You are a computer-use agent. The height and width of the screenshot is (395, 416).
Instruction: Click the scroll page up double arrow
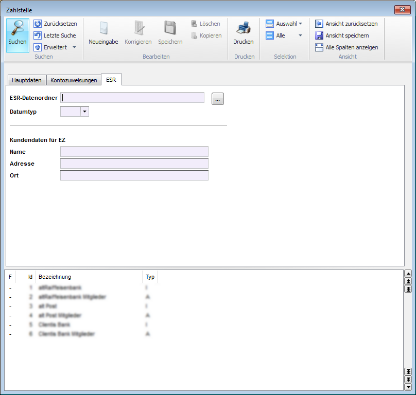tap(408, 281)
